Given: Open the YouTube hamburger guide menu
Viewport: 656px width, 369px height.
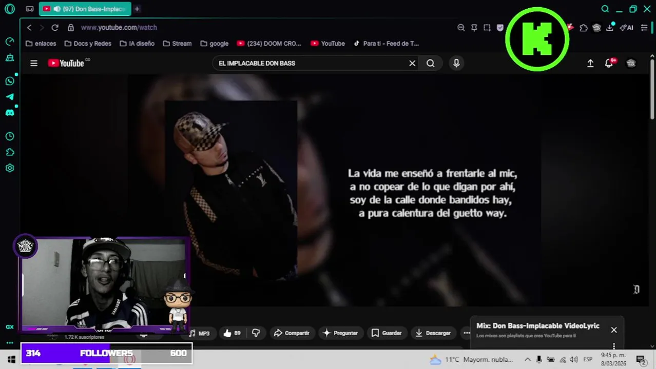Looking at the screenshot, I should click(x=34, y=63).
